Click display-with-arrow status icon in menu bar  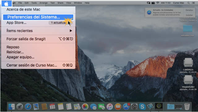[148, 3]
